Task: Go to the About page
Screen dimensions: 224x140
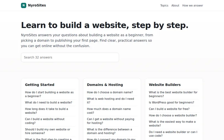Action: (175, 5)
